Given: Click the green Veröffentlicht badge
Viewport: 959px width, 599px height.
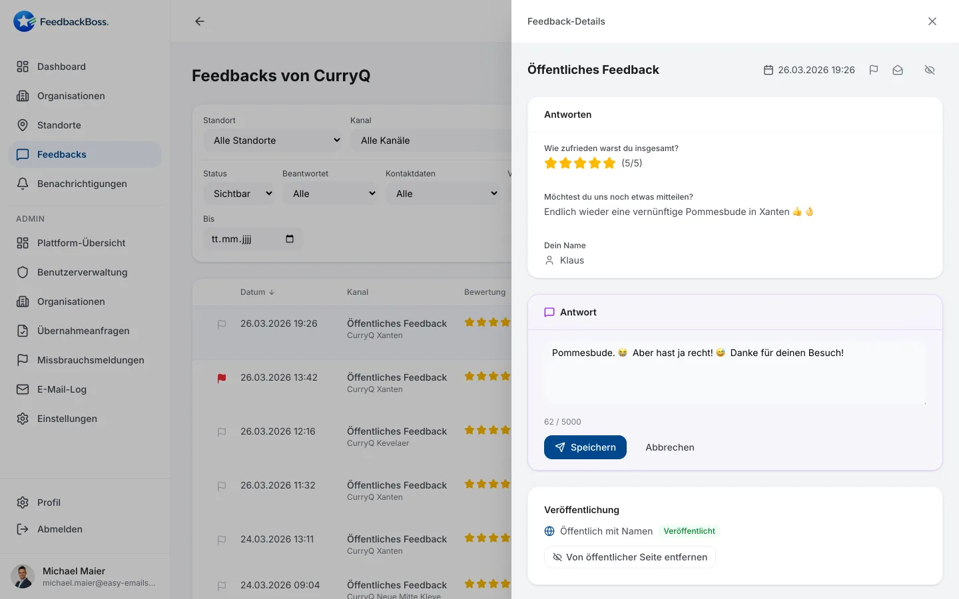Looking at the screenshot, I should point(689,531).
